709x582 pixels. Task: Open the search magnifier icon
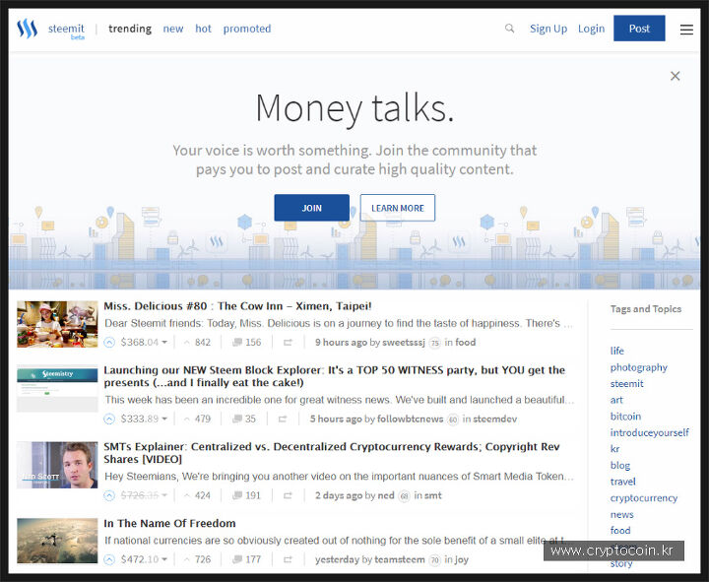pyautogui.click(x=510, y=29)
